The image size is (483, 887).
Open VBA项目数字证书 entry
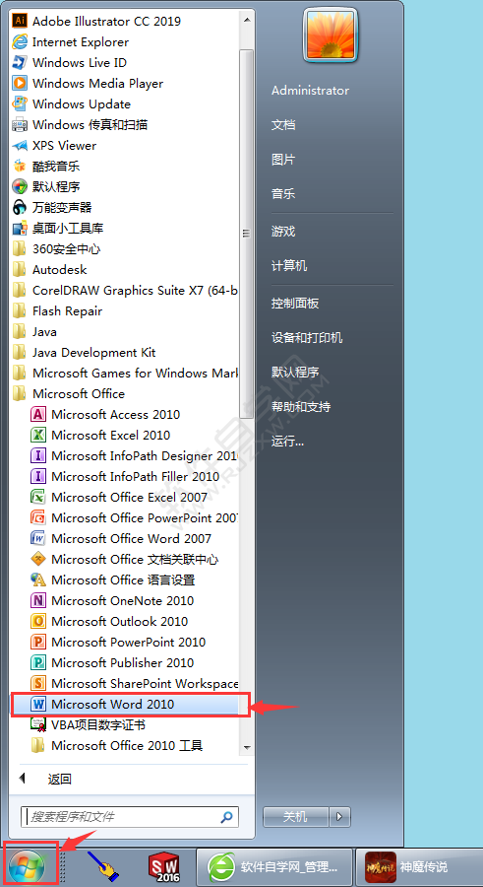tap(88, 724)
